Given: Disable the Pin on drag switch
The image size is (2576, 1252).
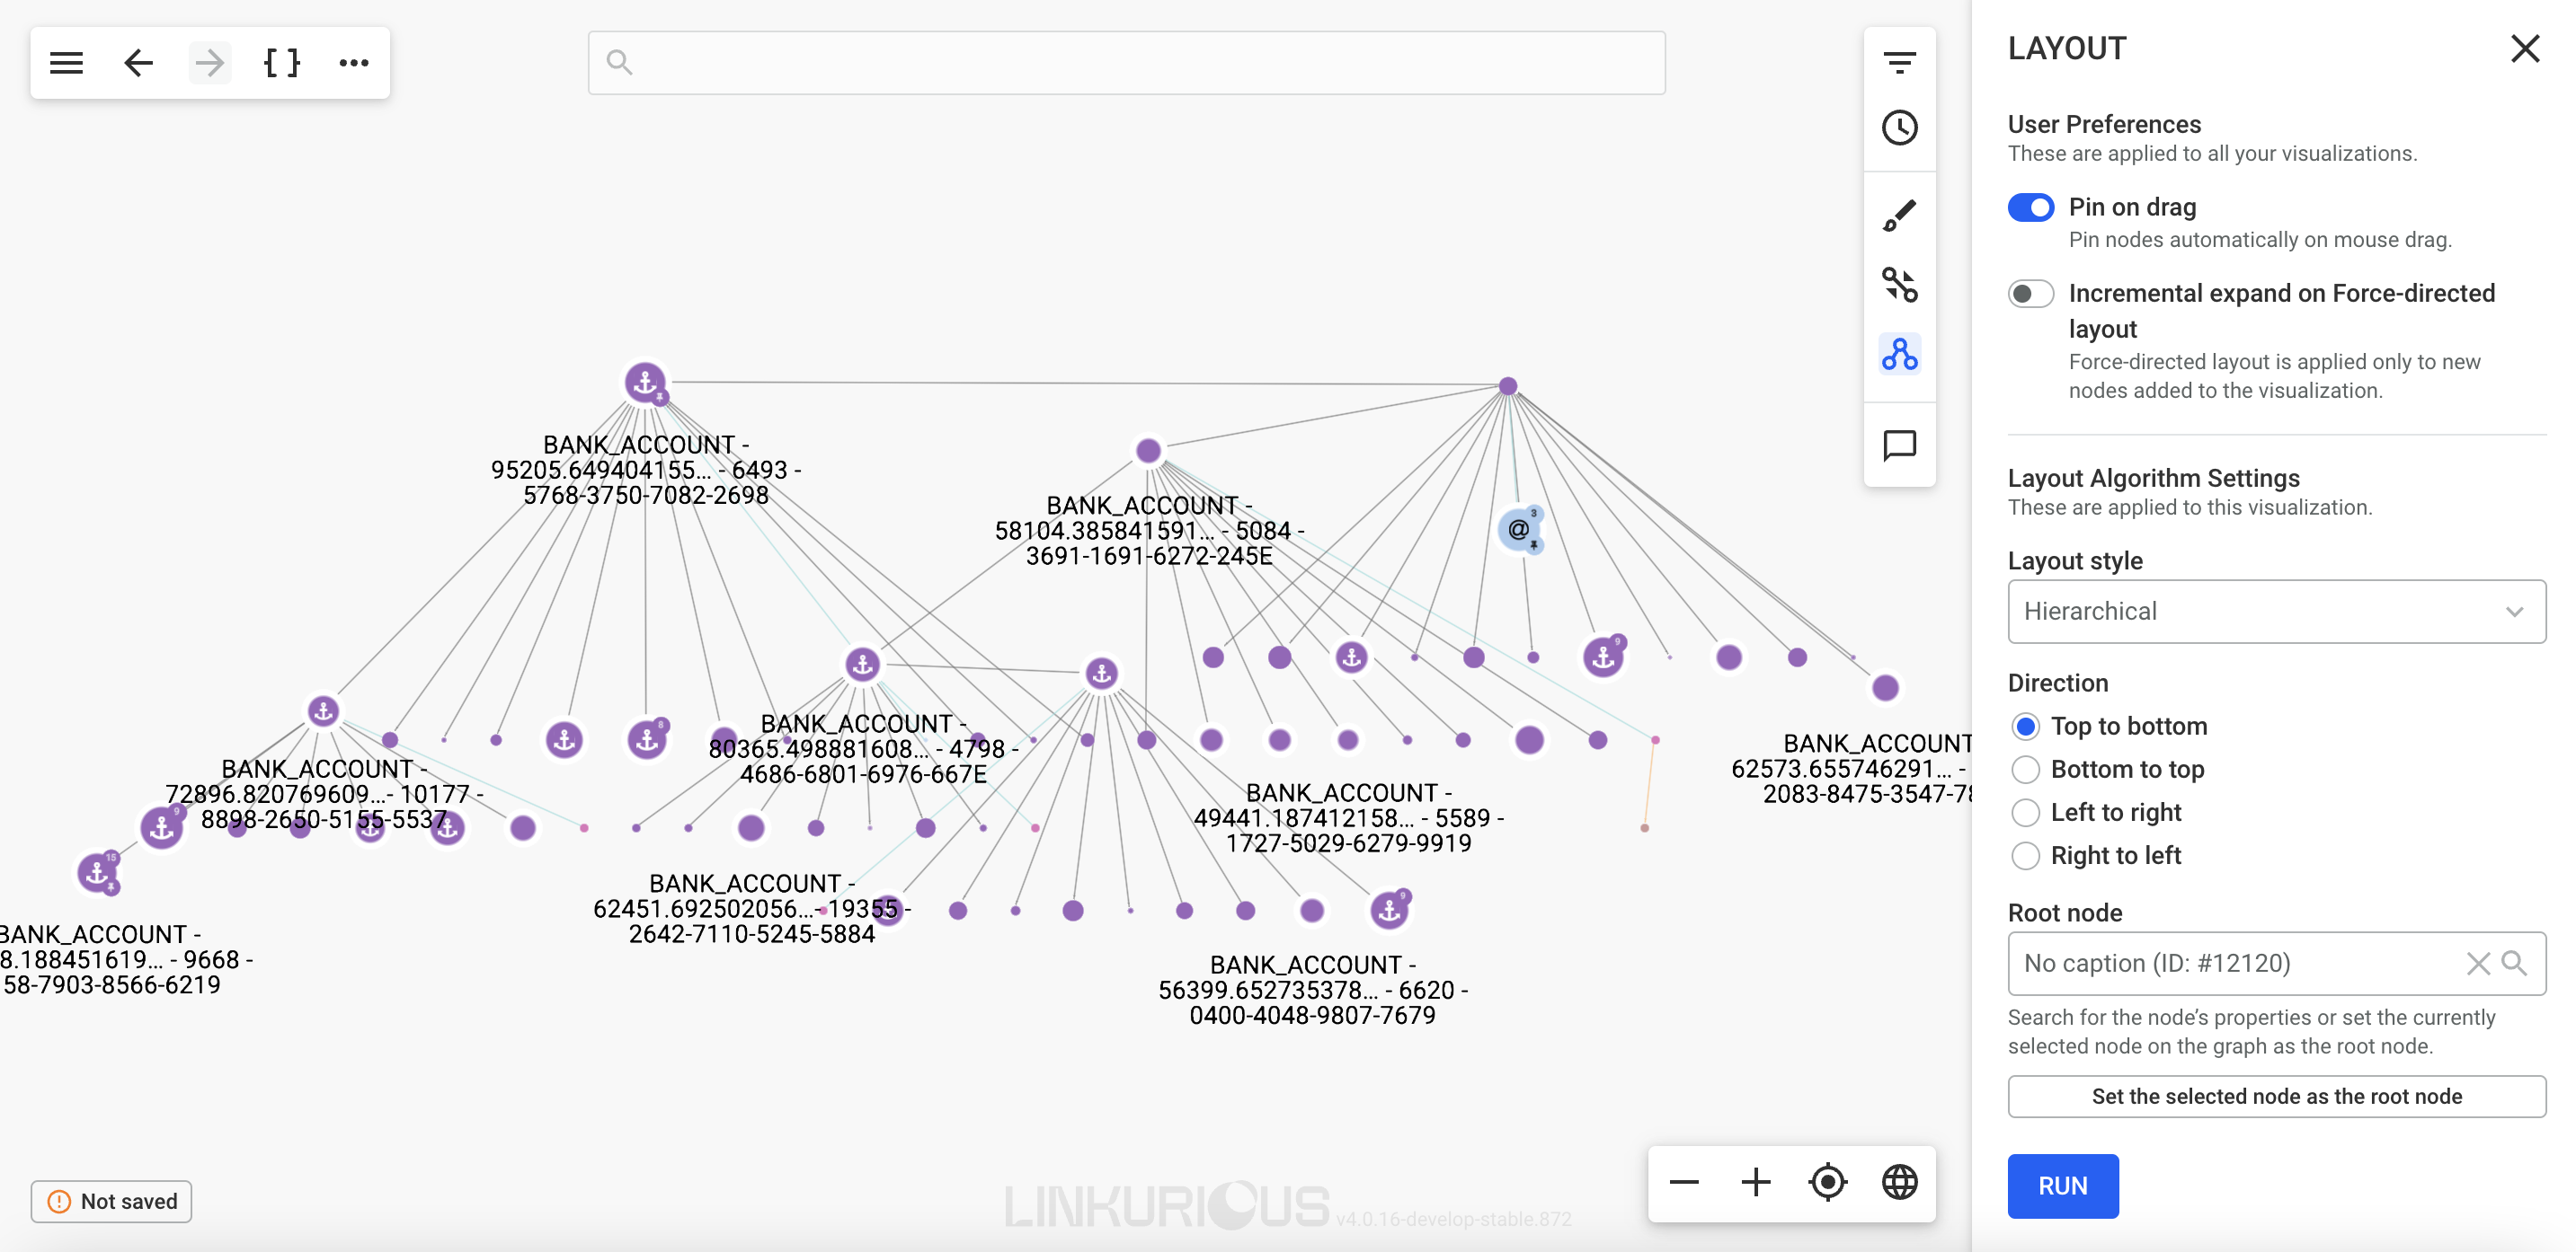Looking at the screenshot, I should tap(2030, 207).
